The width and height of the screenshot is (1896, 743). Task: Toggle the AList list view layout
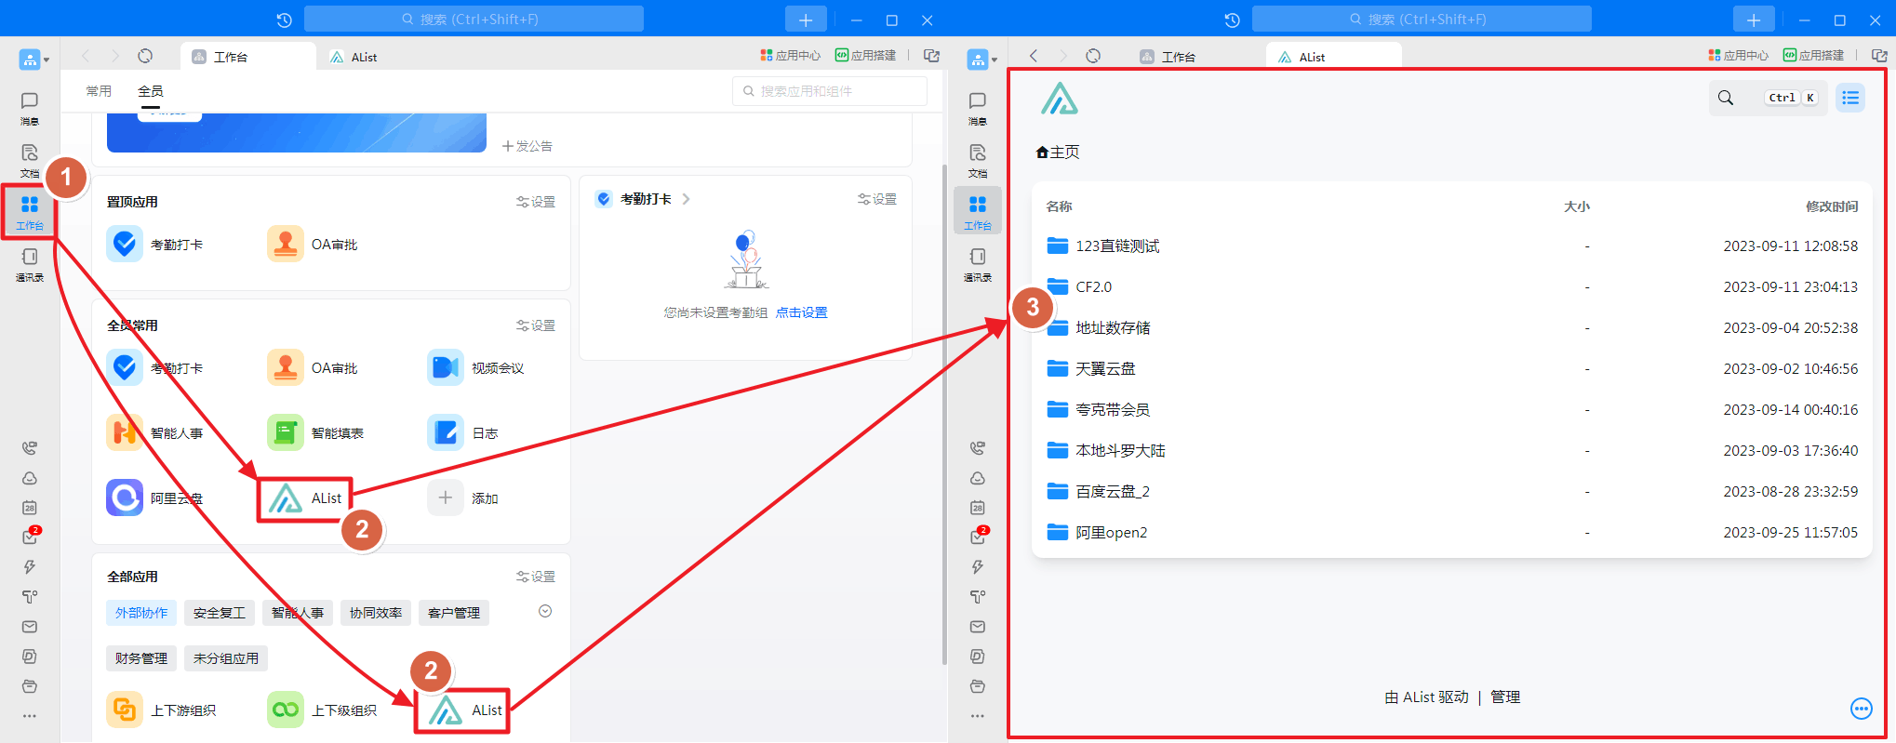[x=1849, y=98]
